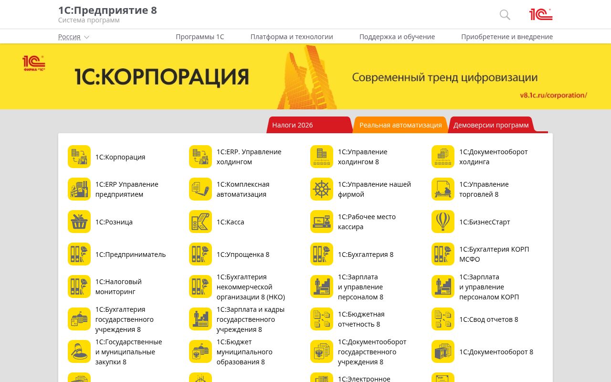Select the hot air balloon icon for 1С:БизнесСтарт
The width and height of the screenshot is (611, 382).
[x=443, y=222]
